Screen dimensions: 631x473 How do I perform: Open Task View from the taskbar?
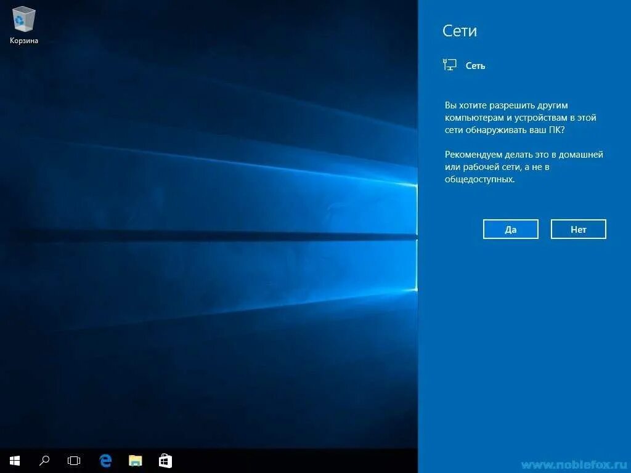[x=74, y=461]
